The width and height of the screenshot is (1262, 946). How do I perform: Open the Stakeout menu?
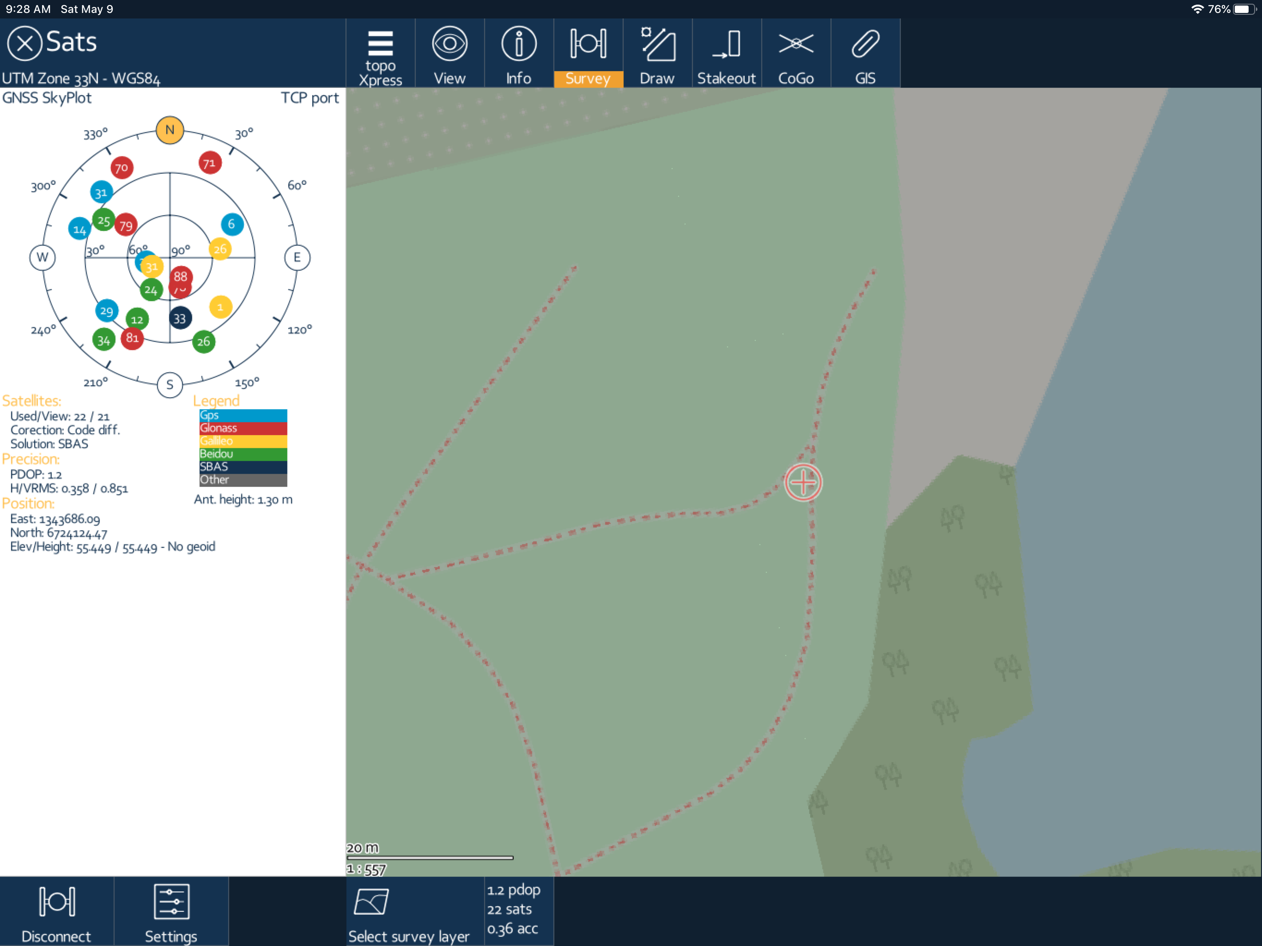click(726, 54)
